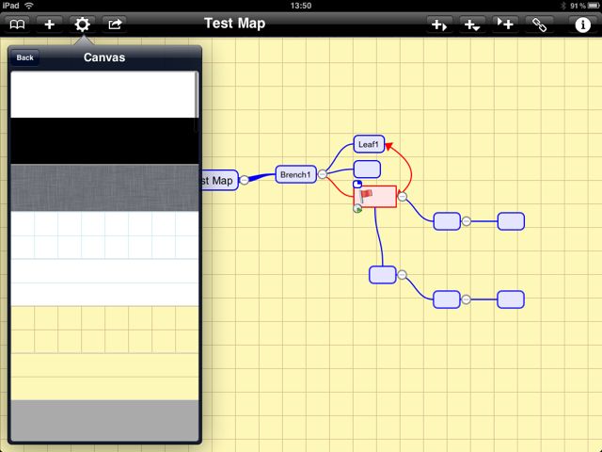Collapse the Test Map root node
Viewport: 602px width, 452px height.
[245, 180]
